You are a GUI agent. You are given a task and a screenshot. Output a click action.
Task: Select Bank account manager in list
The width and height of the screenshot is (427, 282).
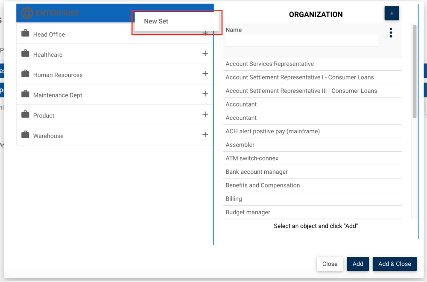click(x=257, y=172)
